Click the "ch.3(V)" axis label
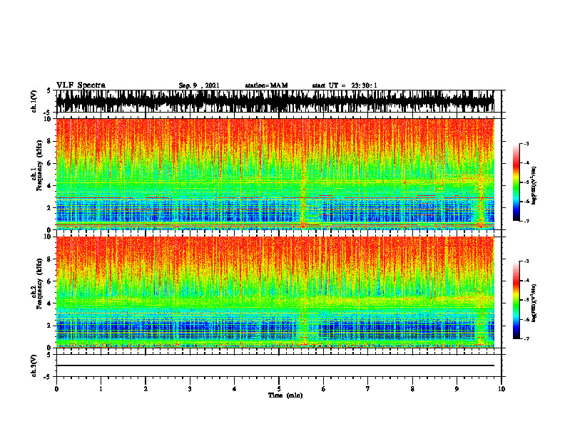 pyautogui.click(x=34, y=365)
